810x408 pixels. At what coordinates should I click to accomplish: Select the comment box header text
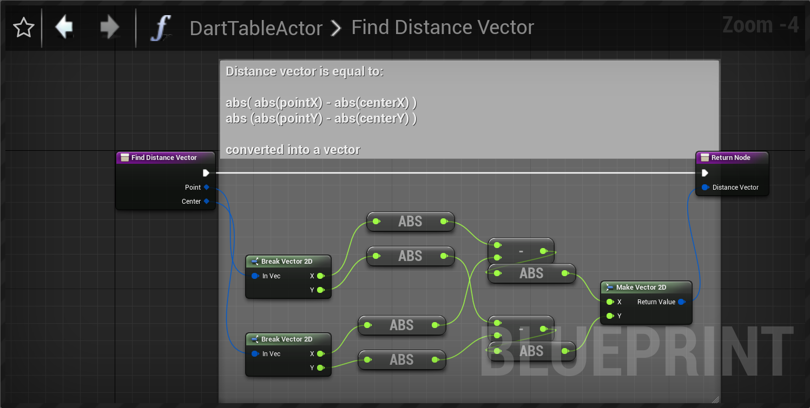pyautogui.click(x=321, y=110)
